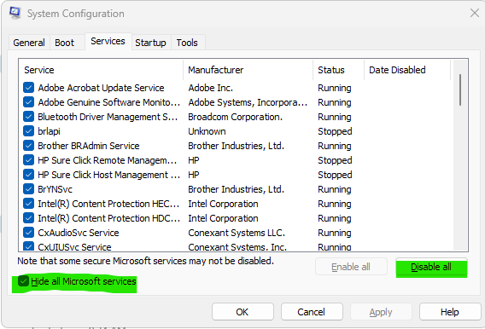Click the OK button
This screenshot has width=485, height=329.
[x=242, y=312]
